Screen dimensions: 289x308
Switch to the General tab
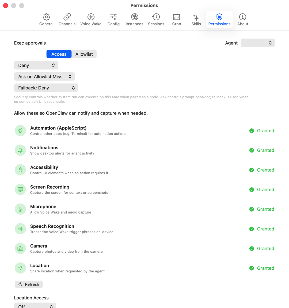46,17
